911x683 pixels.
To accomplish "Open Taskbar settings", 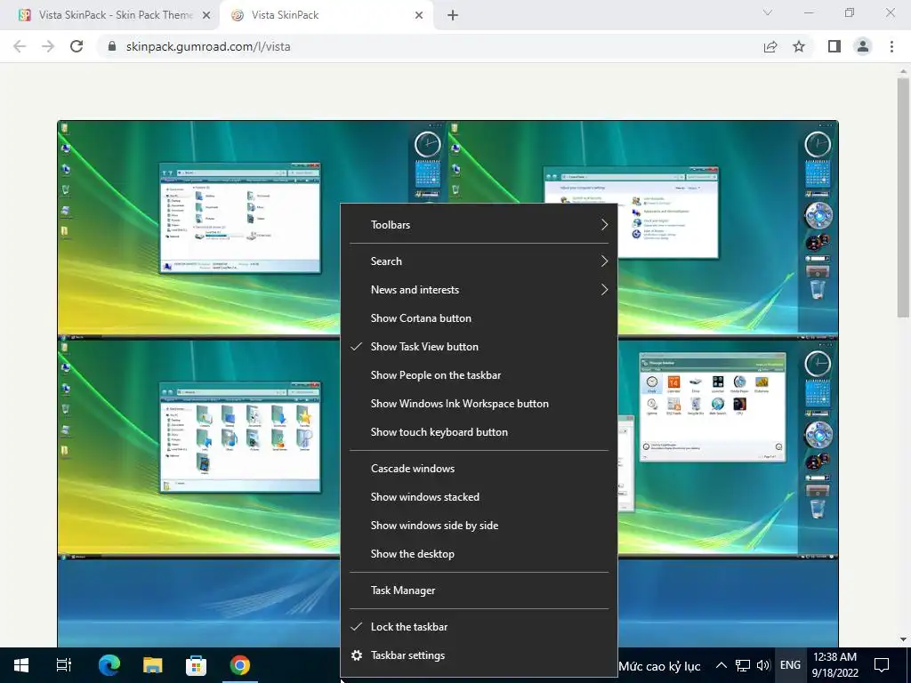I will [x=479, y=655].
